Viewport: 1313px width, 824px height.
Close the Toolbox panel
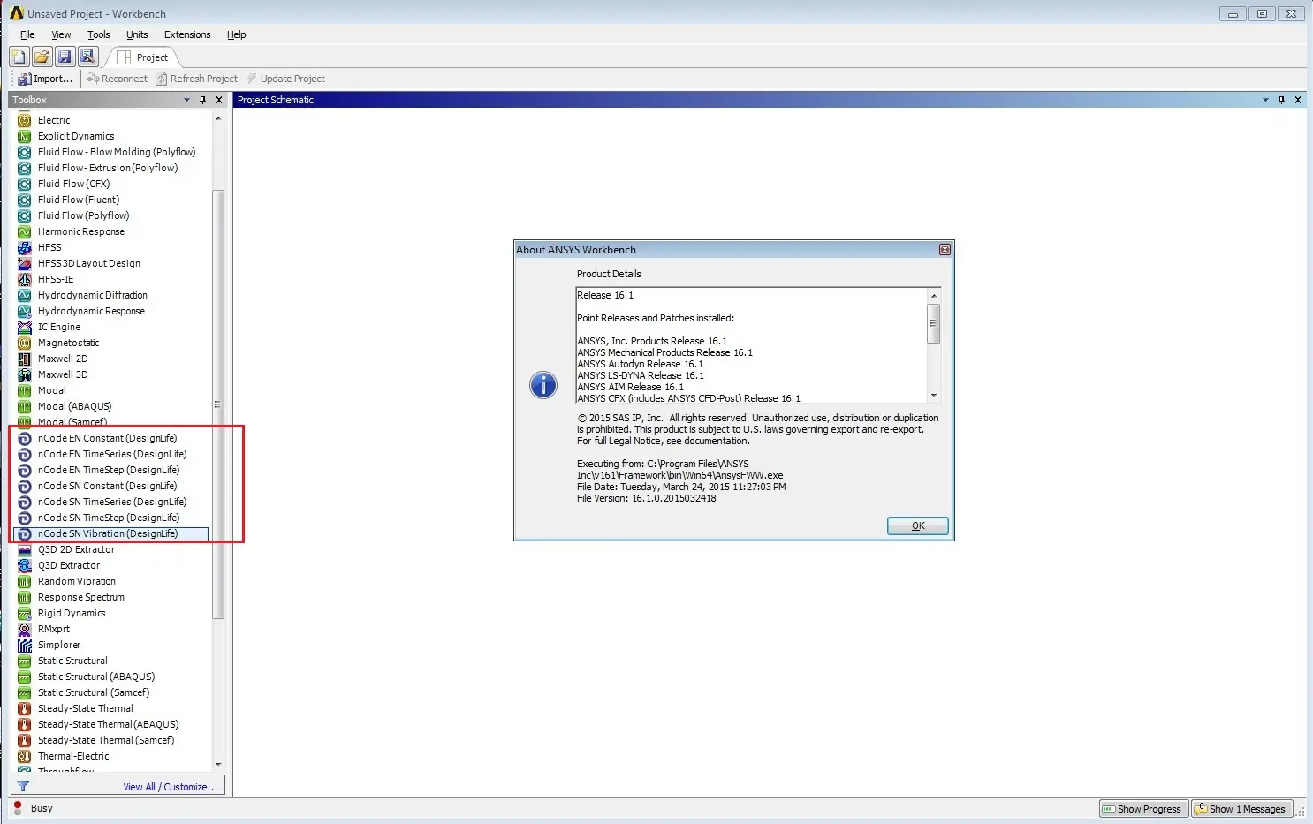(x=219, y=100)
